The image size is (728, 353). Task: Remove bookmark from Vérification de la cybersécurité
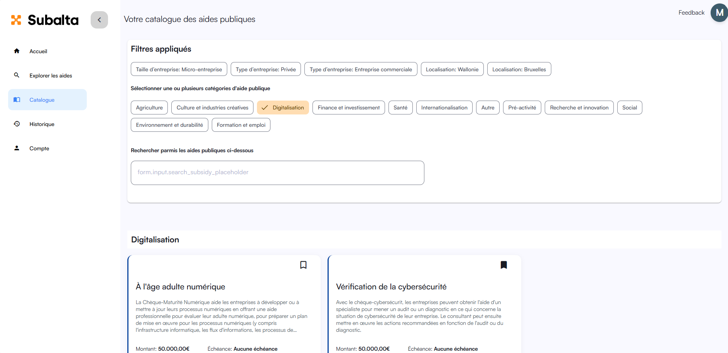503,265
